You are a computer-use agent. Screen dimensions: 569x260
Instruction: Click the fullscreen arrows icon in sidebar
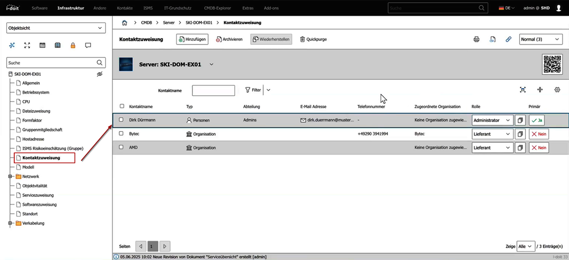click(27, 46)
